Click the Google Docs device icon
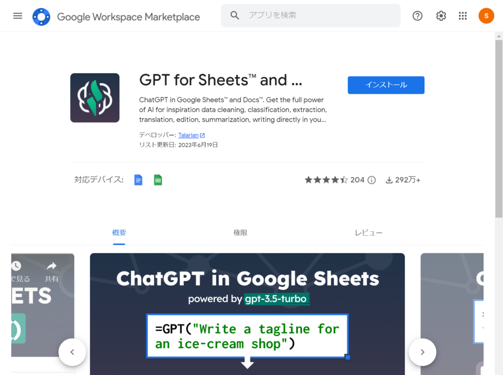 (139, 180)
